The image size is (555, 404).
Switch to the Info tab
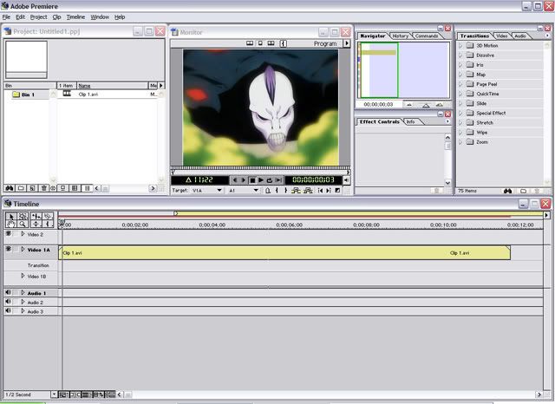(410, 121)
